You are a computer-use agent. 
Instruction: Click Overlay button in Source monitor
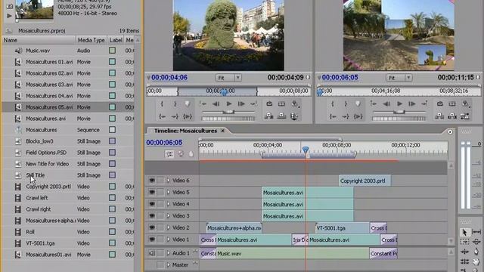281,116
